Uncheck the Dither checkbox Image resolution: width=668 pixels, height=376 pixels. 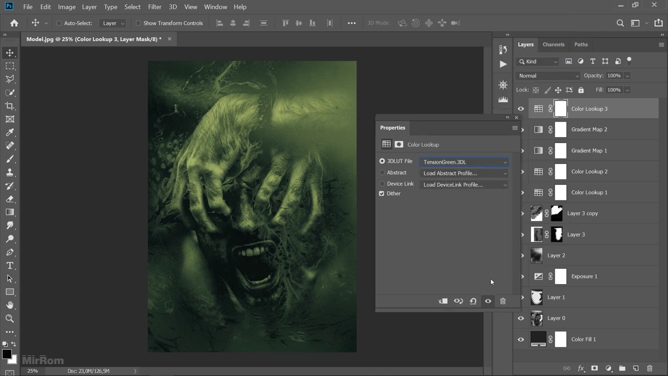pos(381,194)
